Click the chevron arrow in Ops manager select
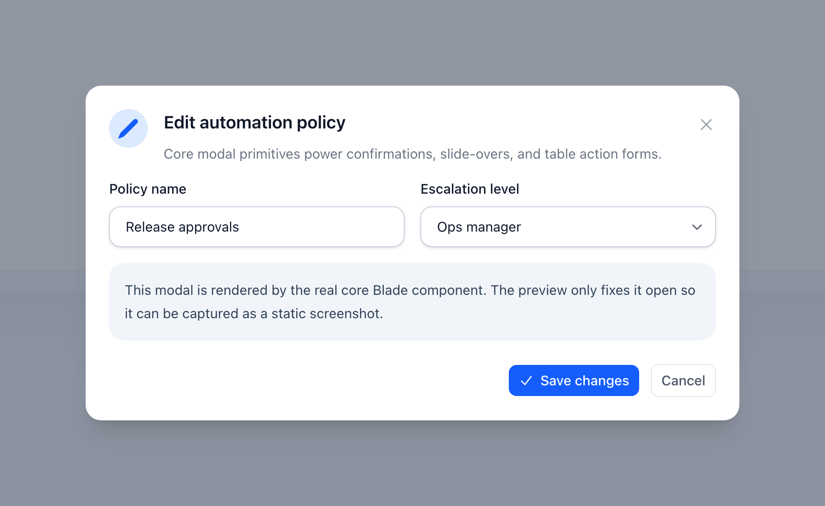This screenshot has width=825, height=506. (697, 227)
